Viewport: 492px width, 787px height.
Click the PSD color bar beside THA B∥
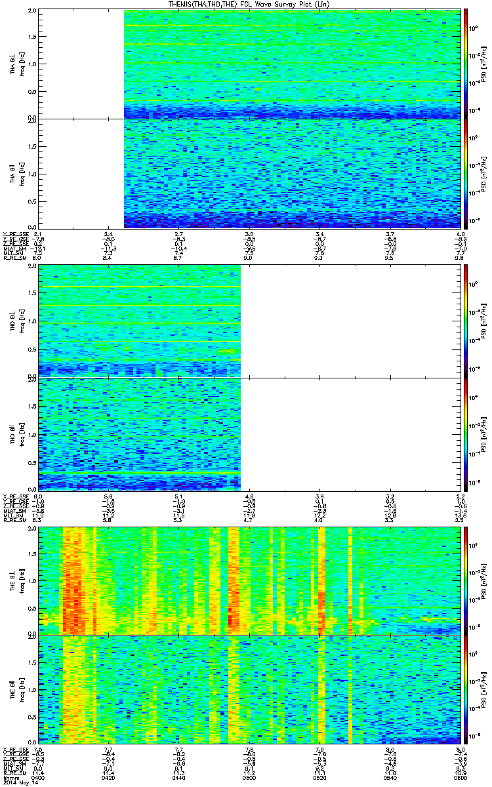pyautogui.click(x=466, y=174)
